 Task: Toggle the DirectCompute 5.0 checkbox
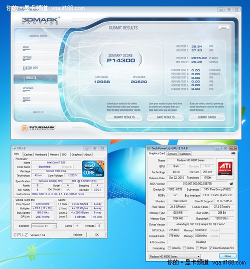point(211,248)
